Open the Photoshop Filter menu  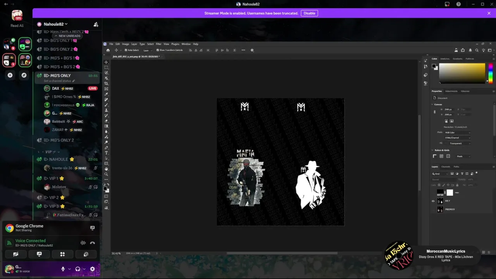pos(158,44)
